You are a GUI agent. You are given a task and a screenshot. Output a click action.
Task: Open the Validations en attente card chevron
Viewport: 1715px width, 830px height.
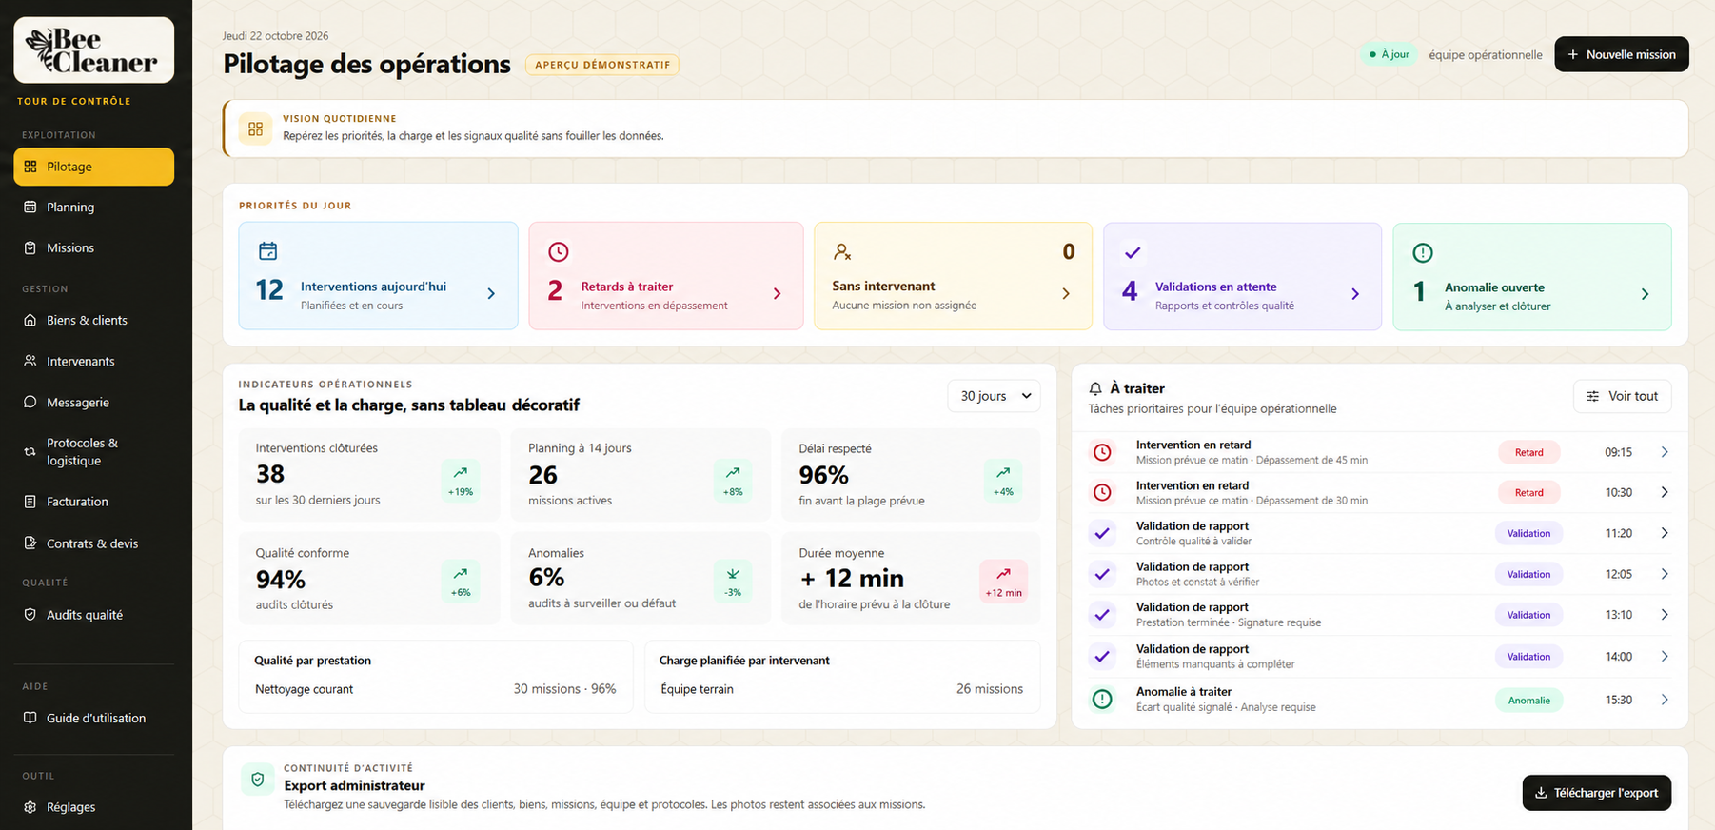pyautogui.click(x=1355, y=294)
